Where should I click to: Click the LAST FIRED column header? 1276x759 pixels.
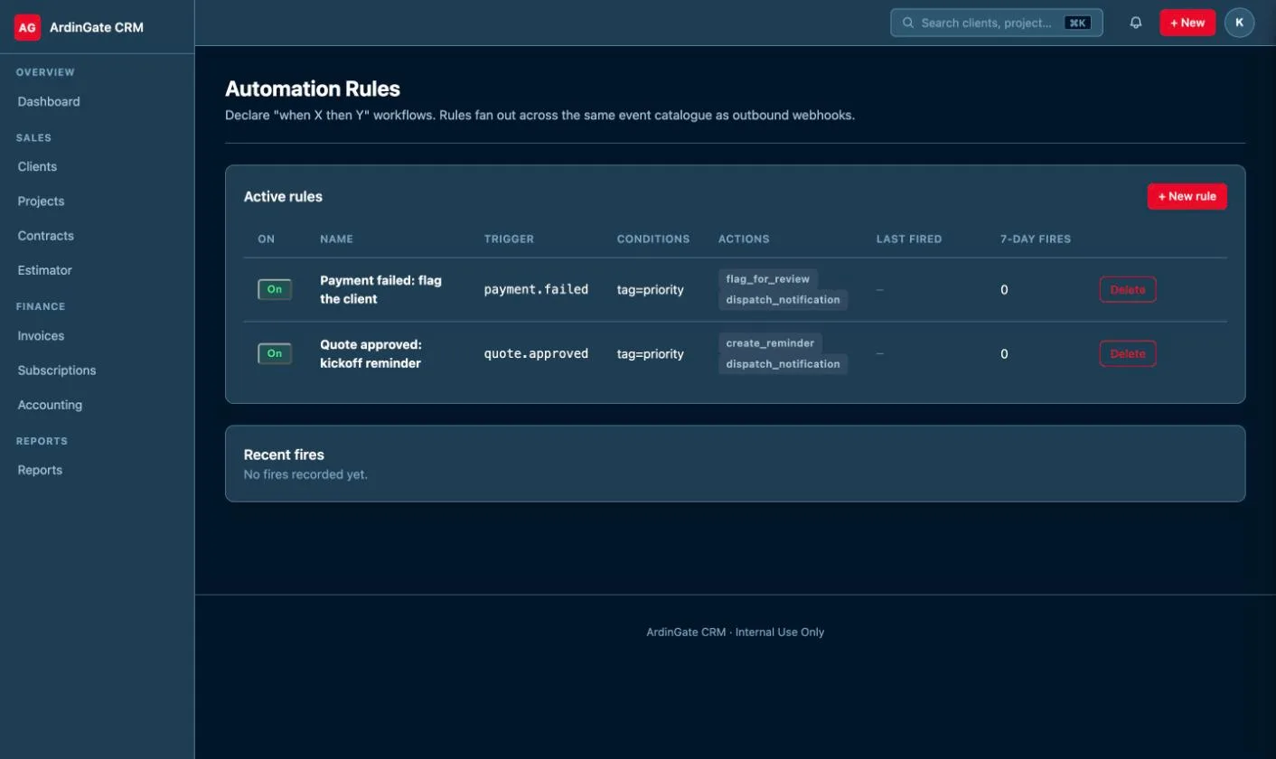tap(908, 239)
